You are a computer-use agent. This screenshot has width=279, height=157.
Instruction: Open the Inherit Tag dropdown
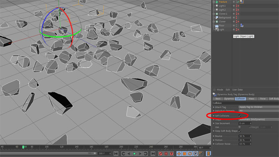(x=259, y=107)
